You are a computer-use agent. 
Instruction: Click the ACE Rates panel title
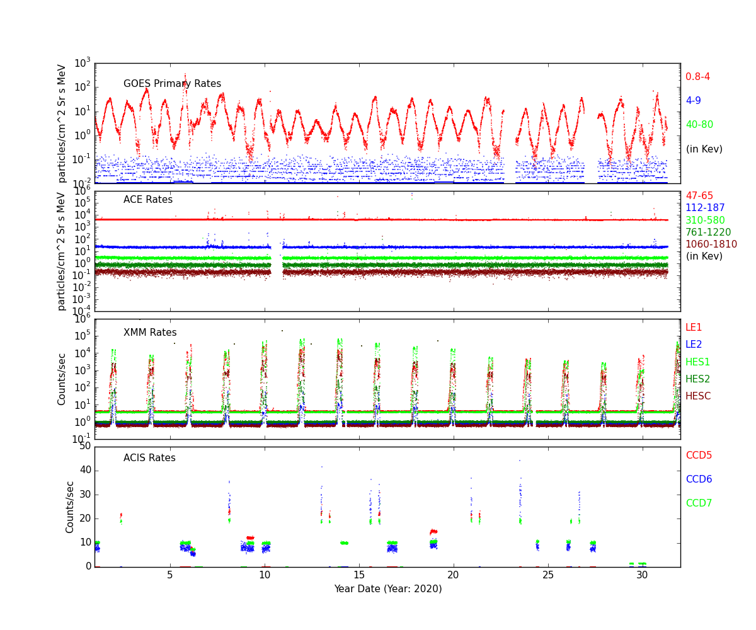[147, 200]
